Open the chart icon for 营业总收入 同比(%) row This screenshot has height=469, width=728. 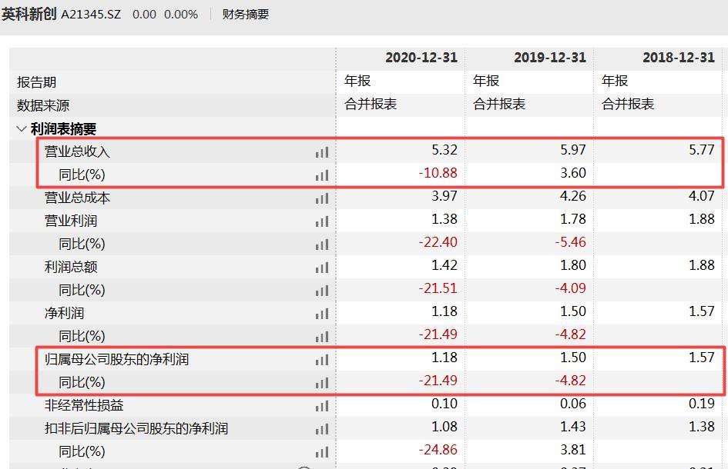point(322,175)
